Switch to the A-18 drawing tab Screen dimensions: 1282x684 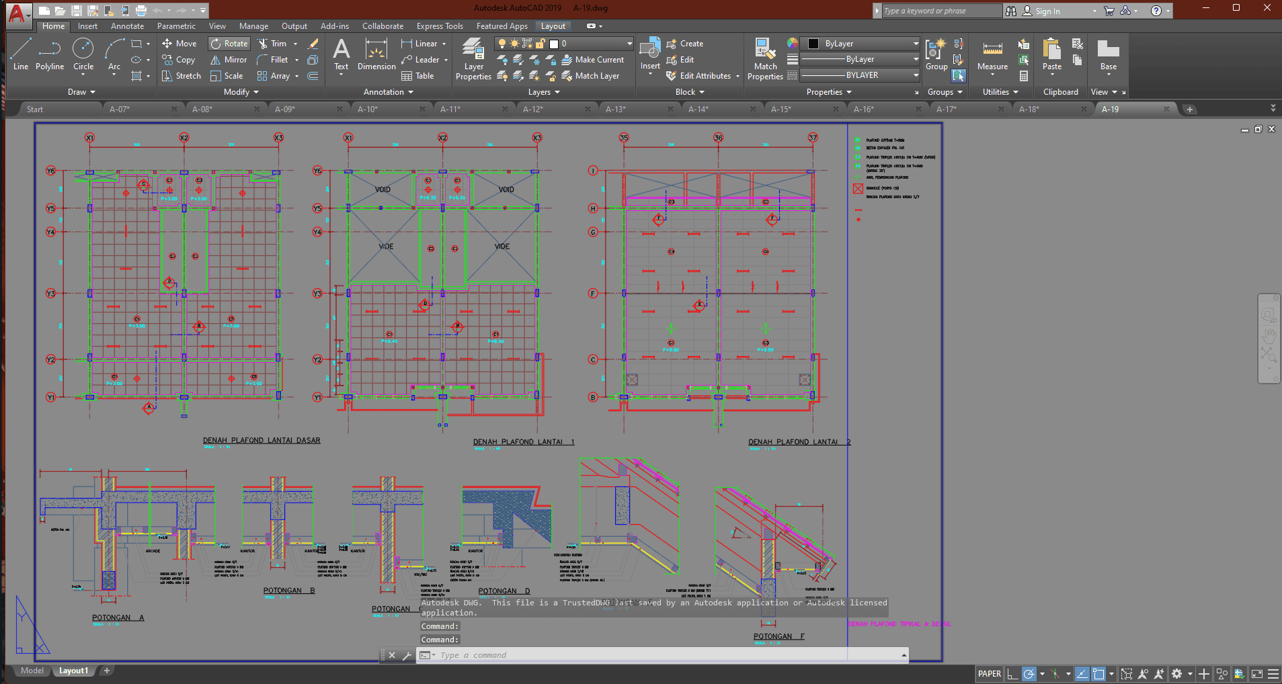click(x=1029, y=109)
